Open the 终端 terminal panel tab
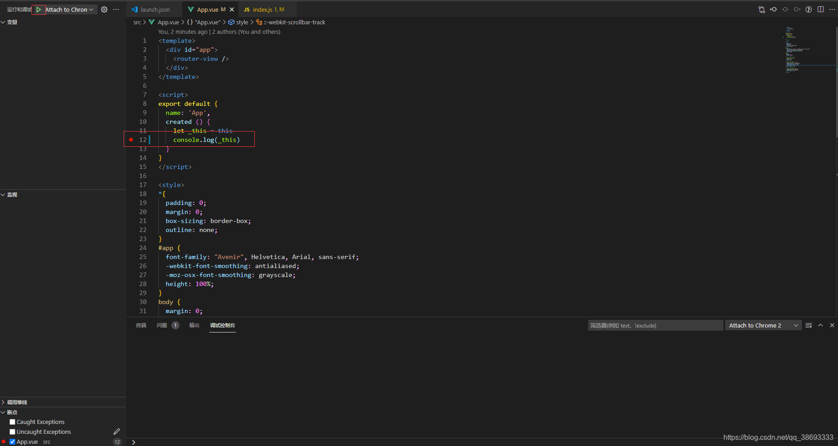Viewport: 838px width, 446px height. coord(141,325)
